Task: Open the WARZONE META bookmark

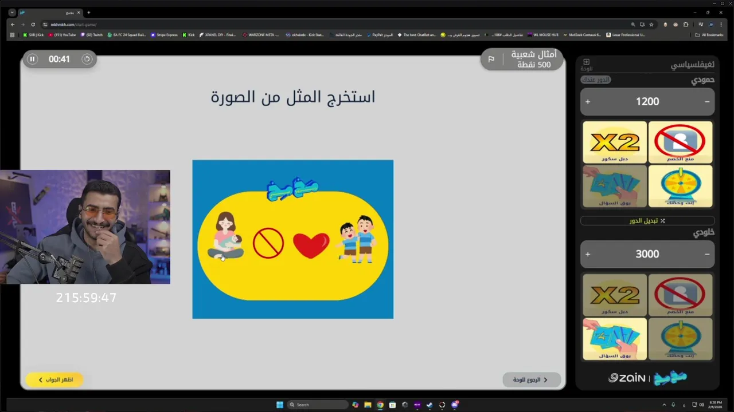Action: point(260,35)
